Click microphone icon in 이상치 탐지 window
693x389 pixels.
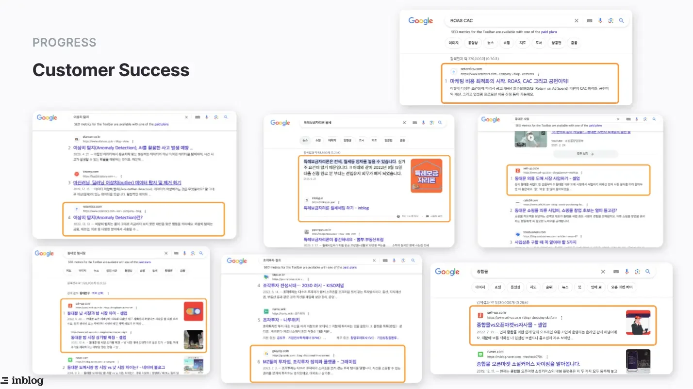tap(207, 117)
